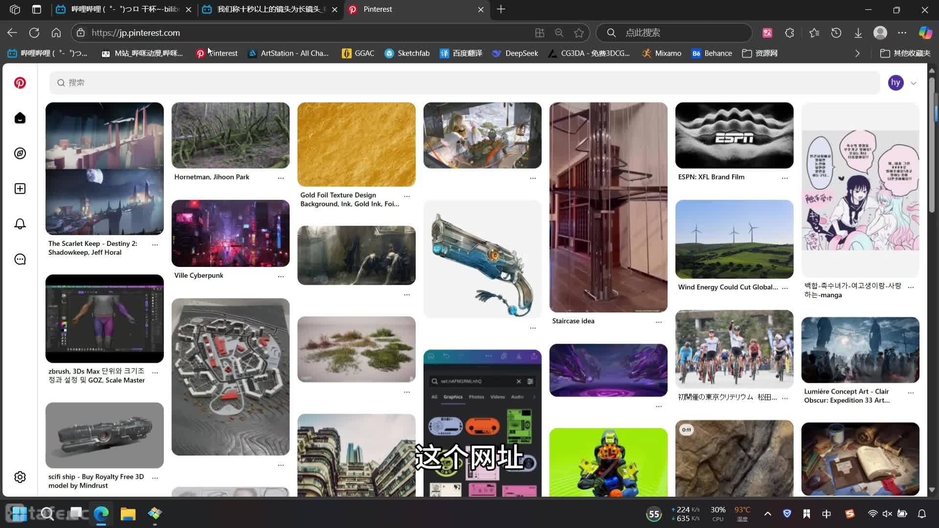The width and height of the screenshot is (939, 528).
Task: Click the Pinterest logo in sidebar
Action: click(20, 83)
